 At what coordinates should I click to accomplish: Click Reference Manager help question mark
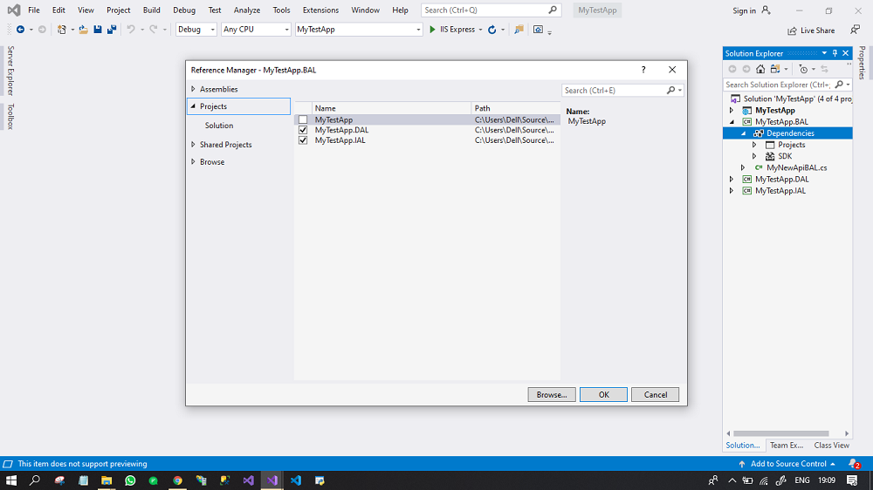point(643,70)
